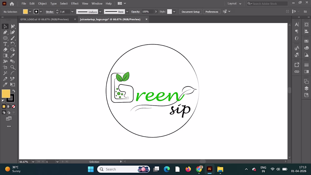Open the Effect menu

[75, 4]
